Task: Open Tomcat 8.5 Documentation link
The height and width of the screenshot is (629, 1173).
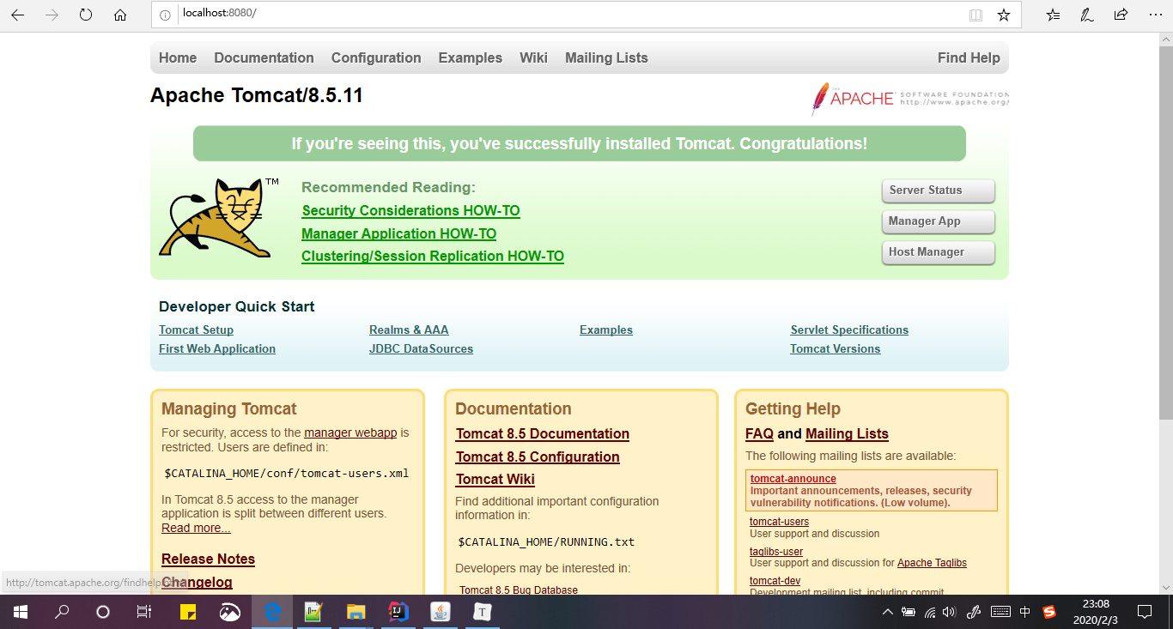Action: pos(543,433)
